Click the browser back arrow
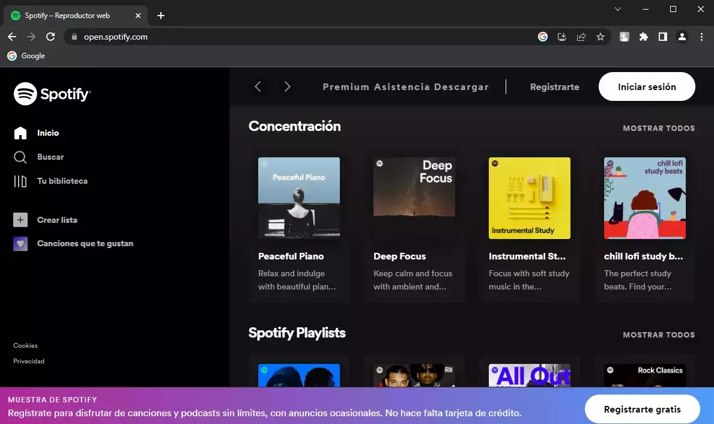 (x=12, y=37)
